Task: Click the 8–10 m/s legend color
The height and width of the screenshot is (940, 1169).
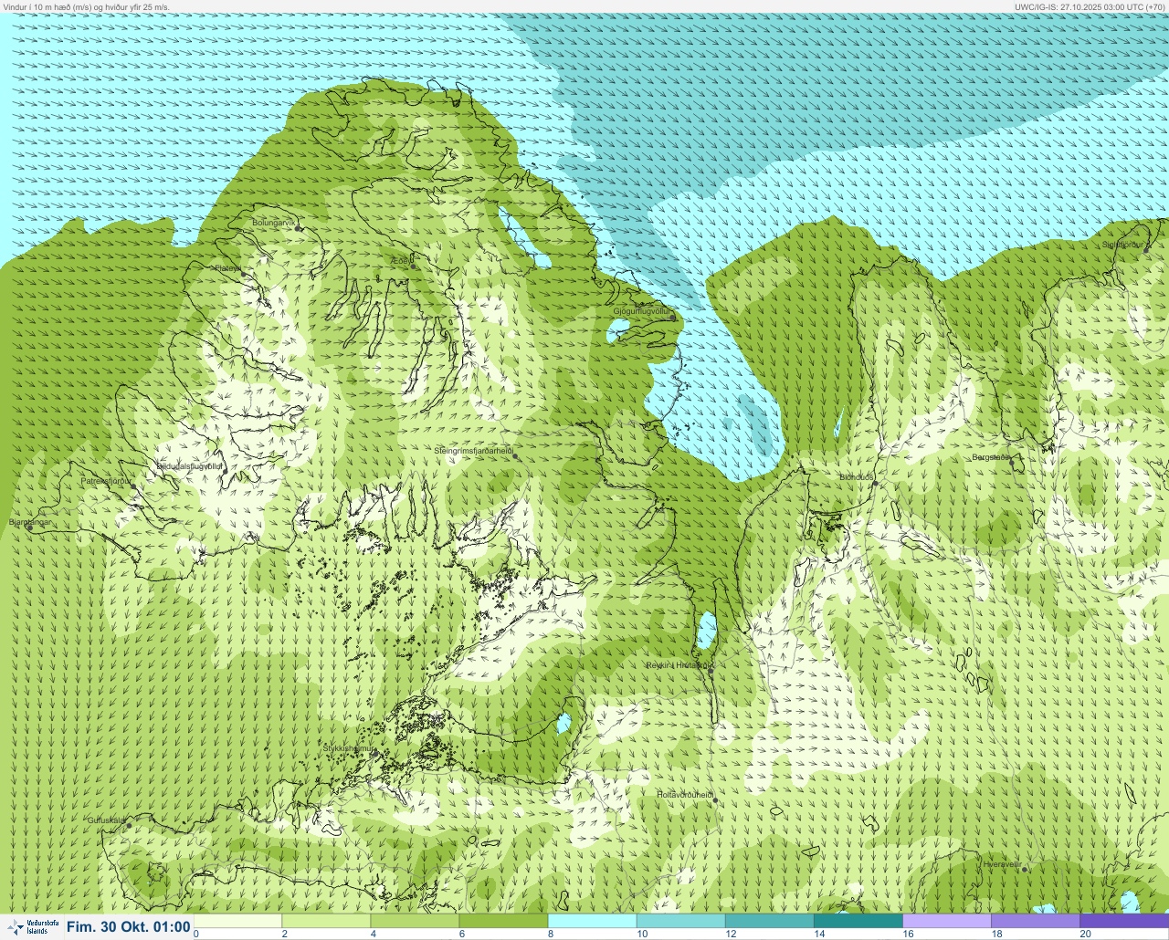Action: [x=592, y=921]
